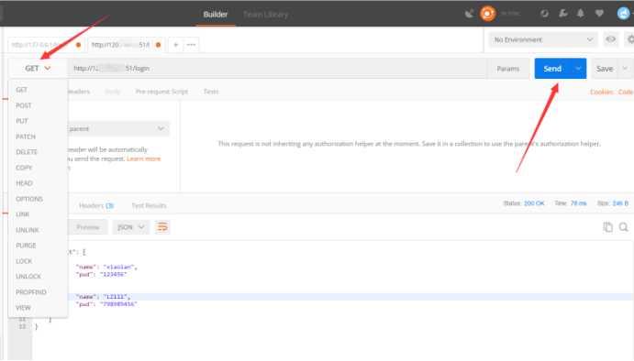
Task: Click the blue Send button
Action: point(552,69)
